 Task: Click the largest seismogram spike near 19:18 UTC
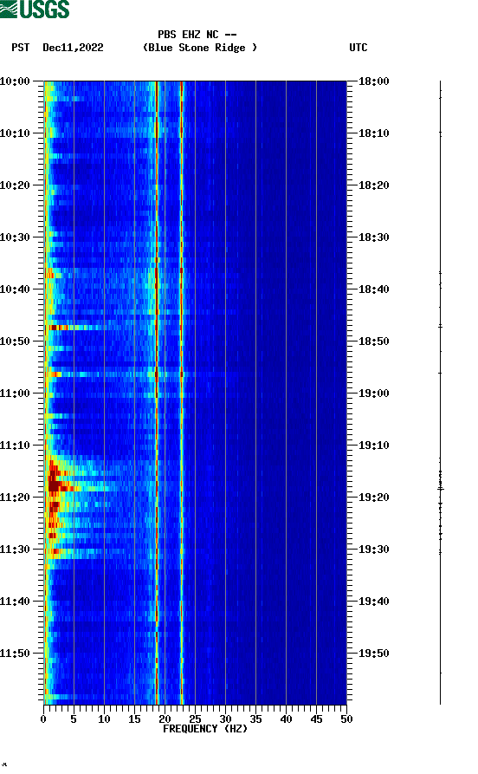click(441, 489)
